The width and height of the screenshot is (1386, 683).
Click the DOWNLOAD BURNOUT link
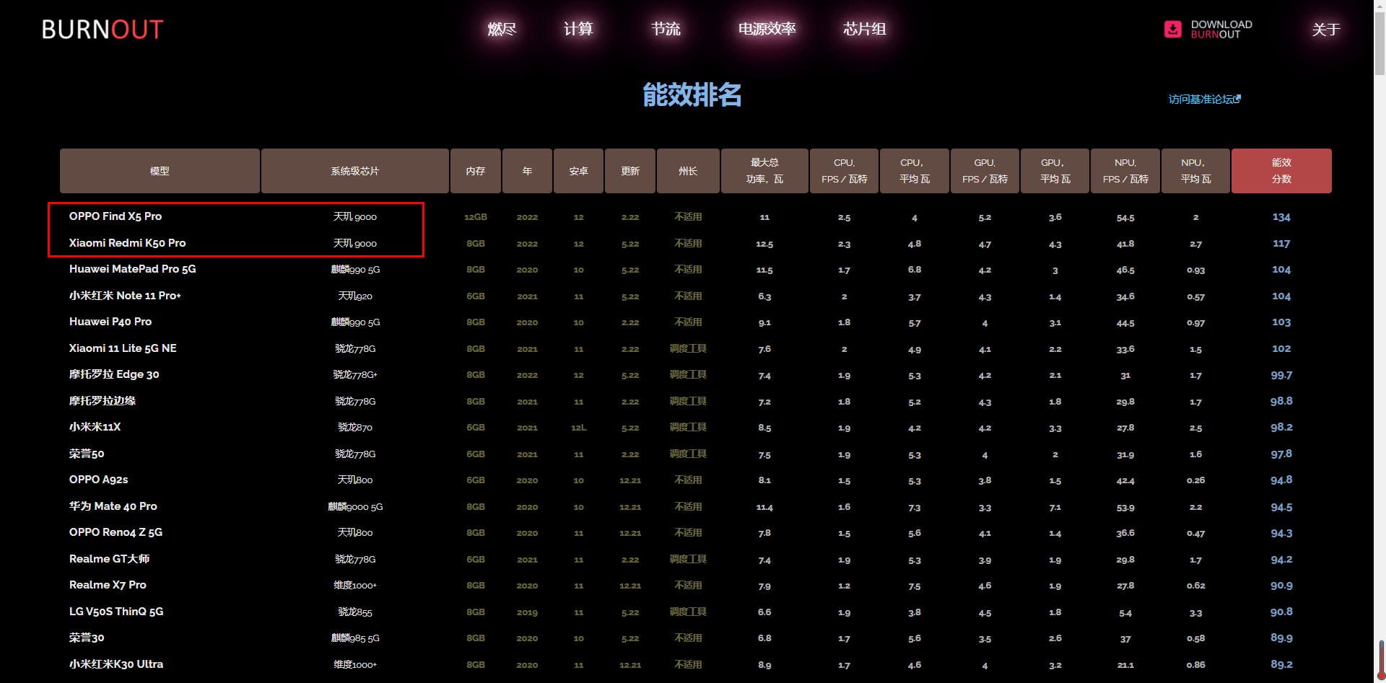(x=1221, y=29)
